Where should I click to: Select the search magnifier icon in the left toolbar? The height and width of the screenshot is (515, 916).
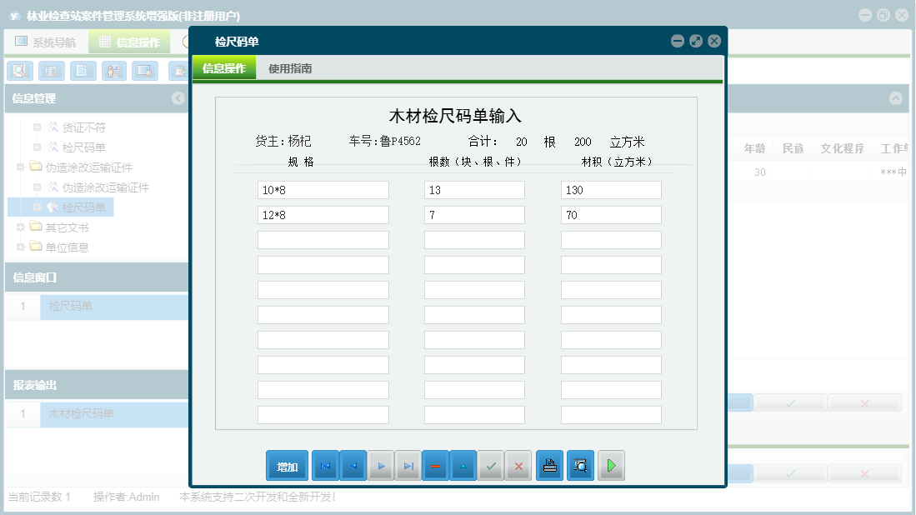coord(19,71)
